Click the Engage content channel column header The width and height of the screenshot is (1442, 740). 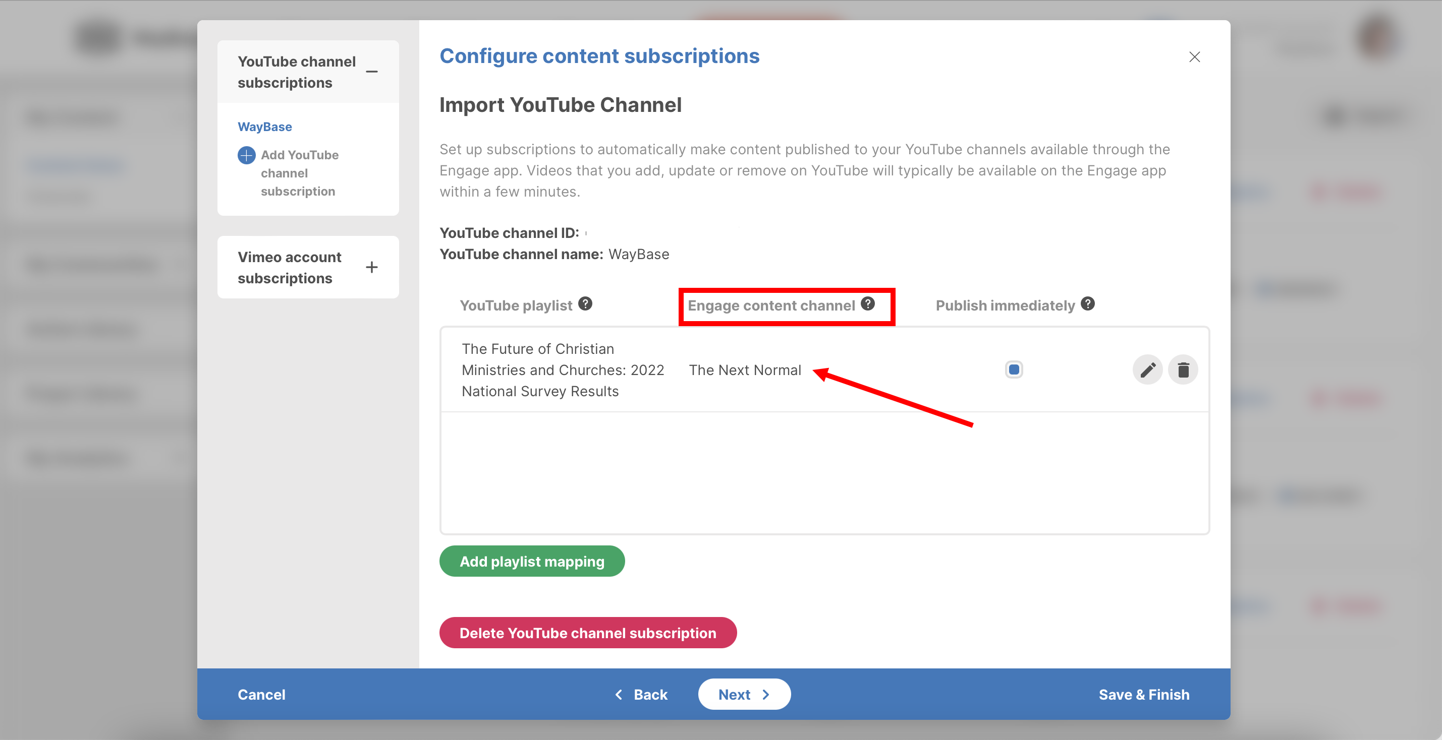click(x=771, y=305)
